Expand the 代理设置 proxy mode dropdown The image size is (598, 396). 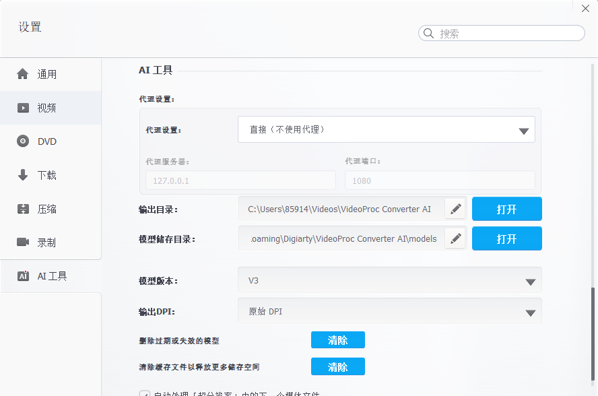tap(387, 130)
